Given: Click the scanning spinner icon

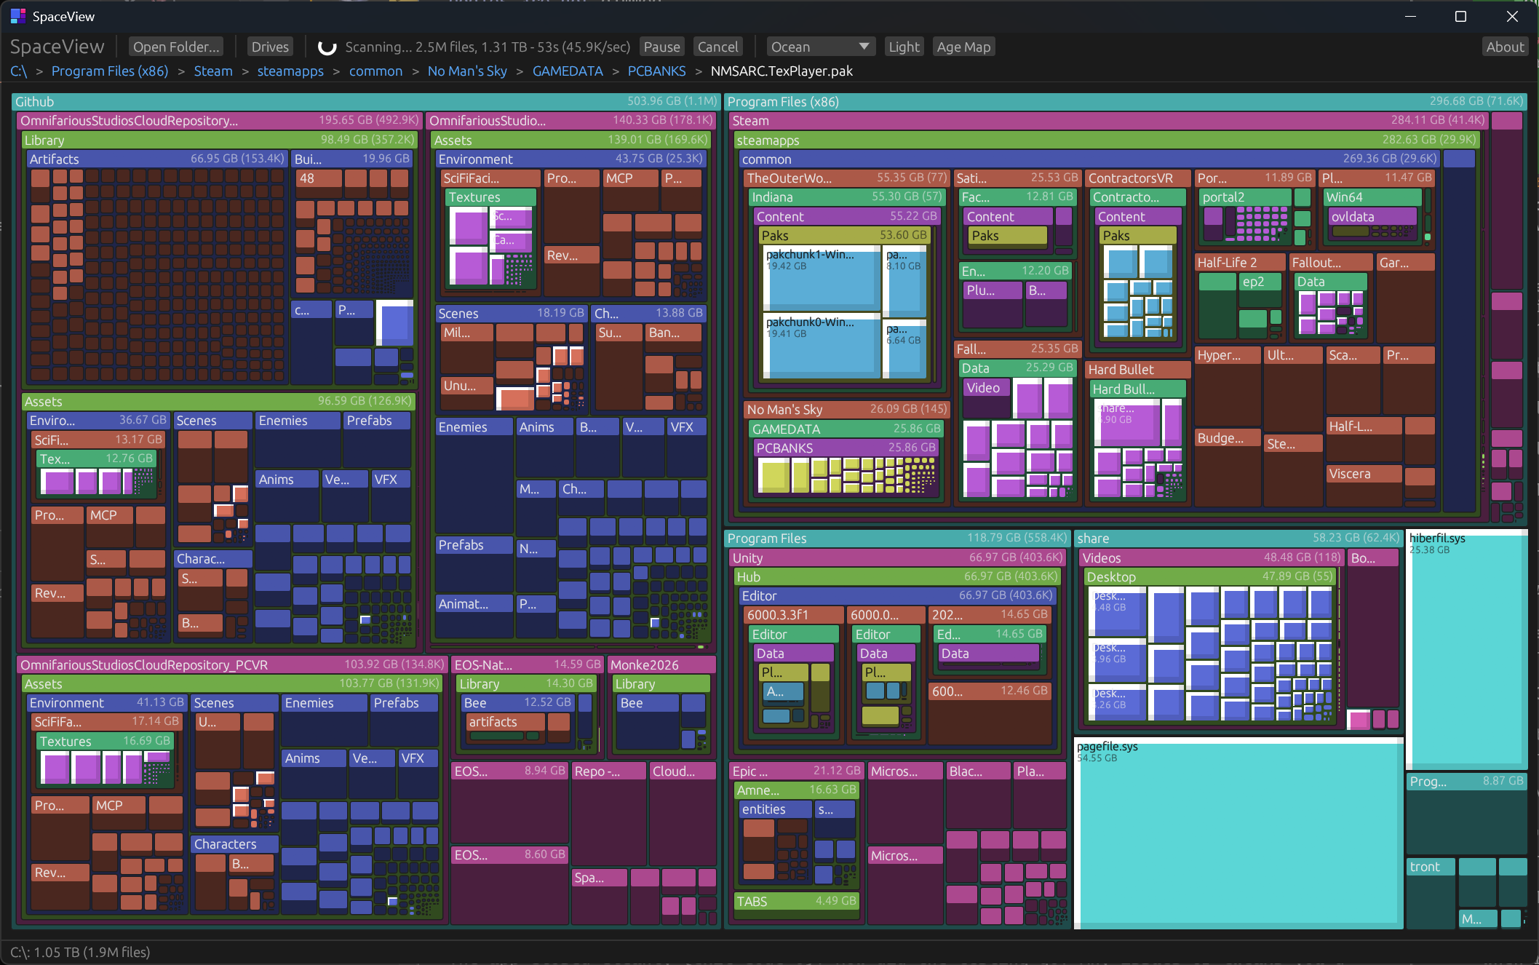Looking at the screenshot, I should click(327, 47).
